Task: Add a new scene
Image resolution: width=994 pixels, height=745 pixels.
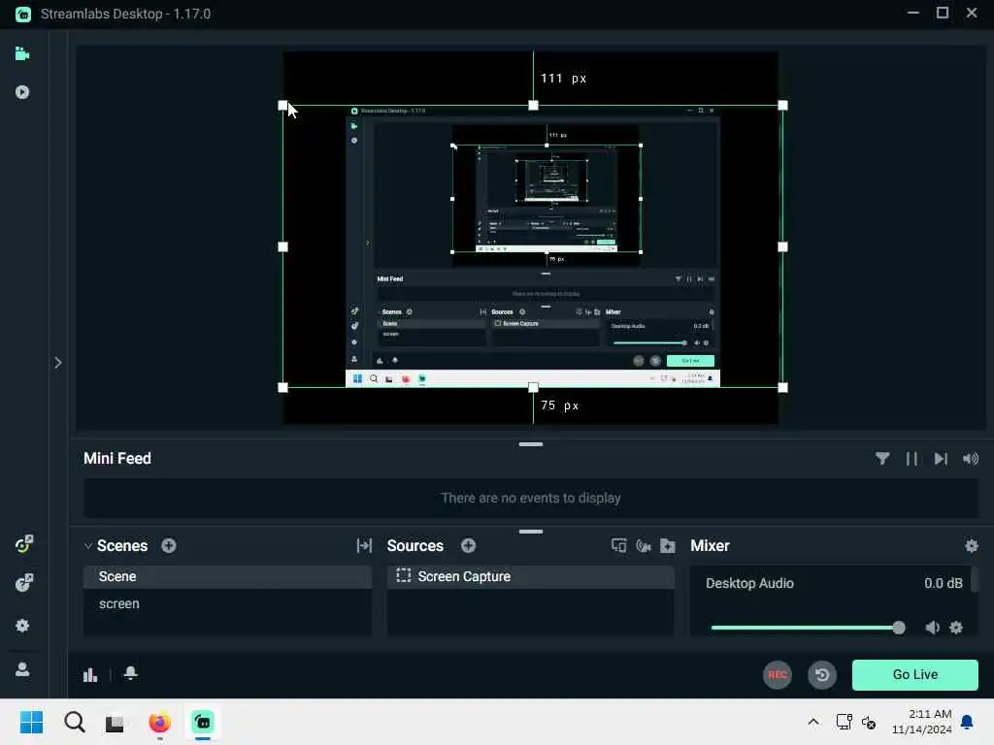Action: (169, 545)
